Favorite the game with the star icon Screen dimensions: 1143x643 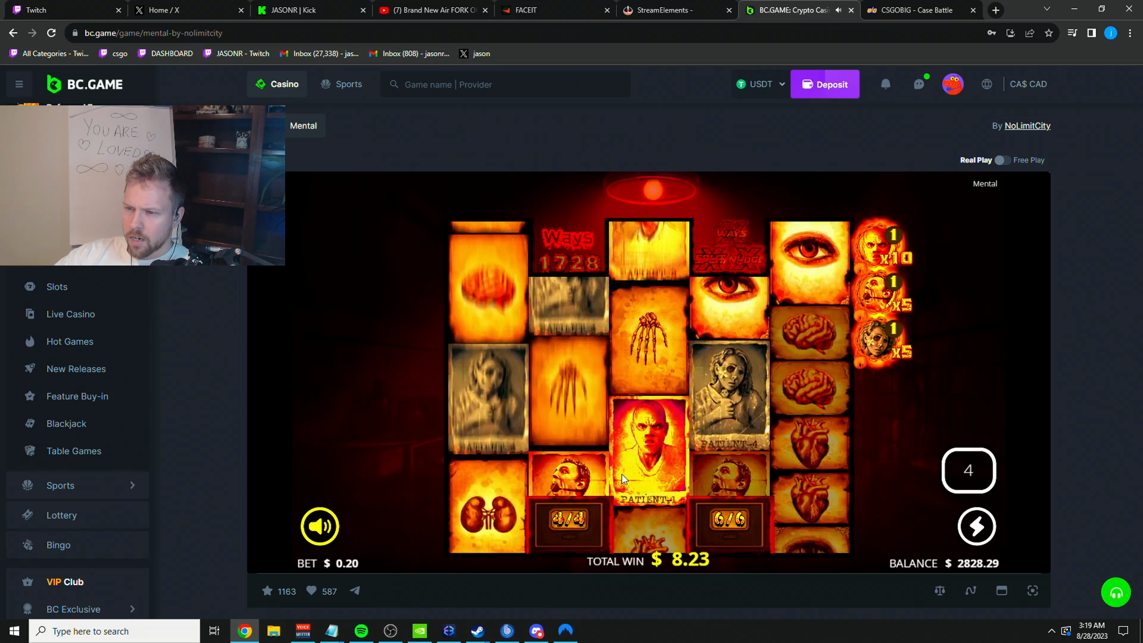[x=267, y=591]
